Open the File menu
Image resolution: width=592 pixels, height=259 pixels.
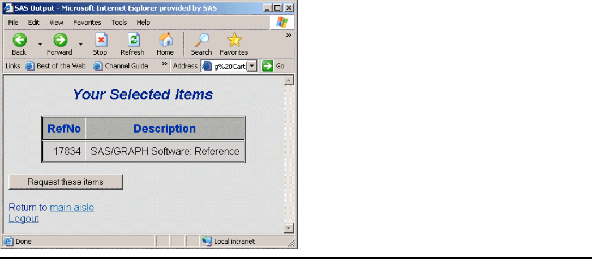click(x=13, y=23)
